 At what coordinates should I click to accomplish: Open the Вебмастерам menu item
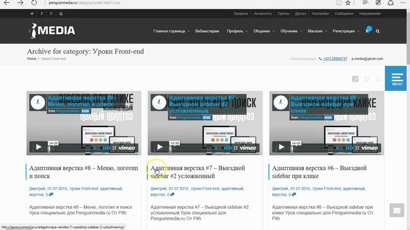coord(207,31)
